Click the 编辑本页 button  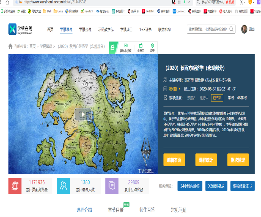pos(174,160)
